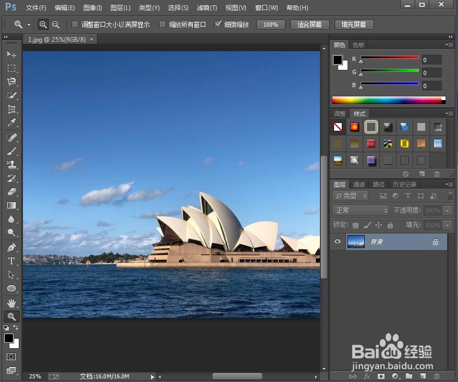458x382 pixels.
Task: Select the Clone Stamp tool
Action: pyautogui.click(x=11, y=165)
